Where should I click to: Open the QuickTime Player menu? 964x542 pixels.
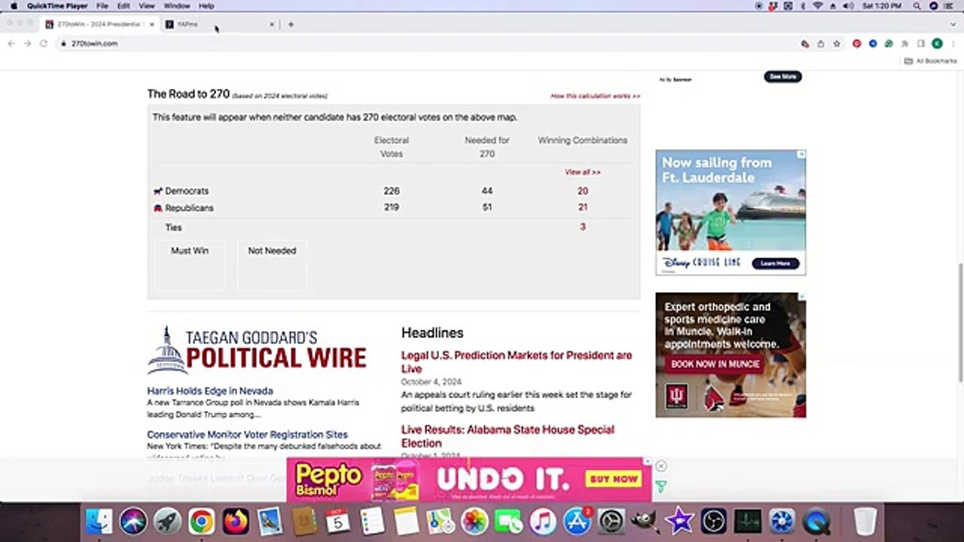click(x=57, y=6)
